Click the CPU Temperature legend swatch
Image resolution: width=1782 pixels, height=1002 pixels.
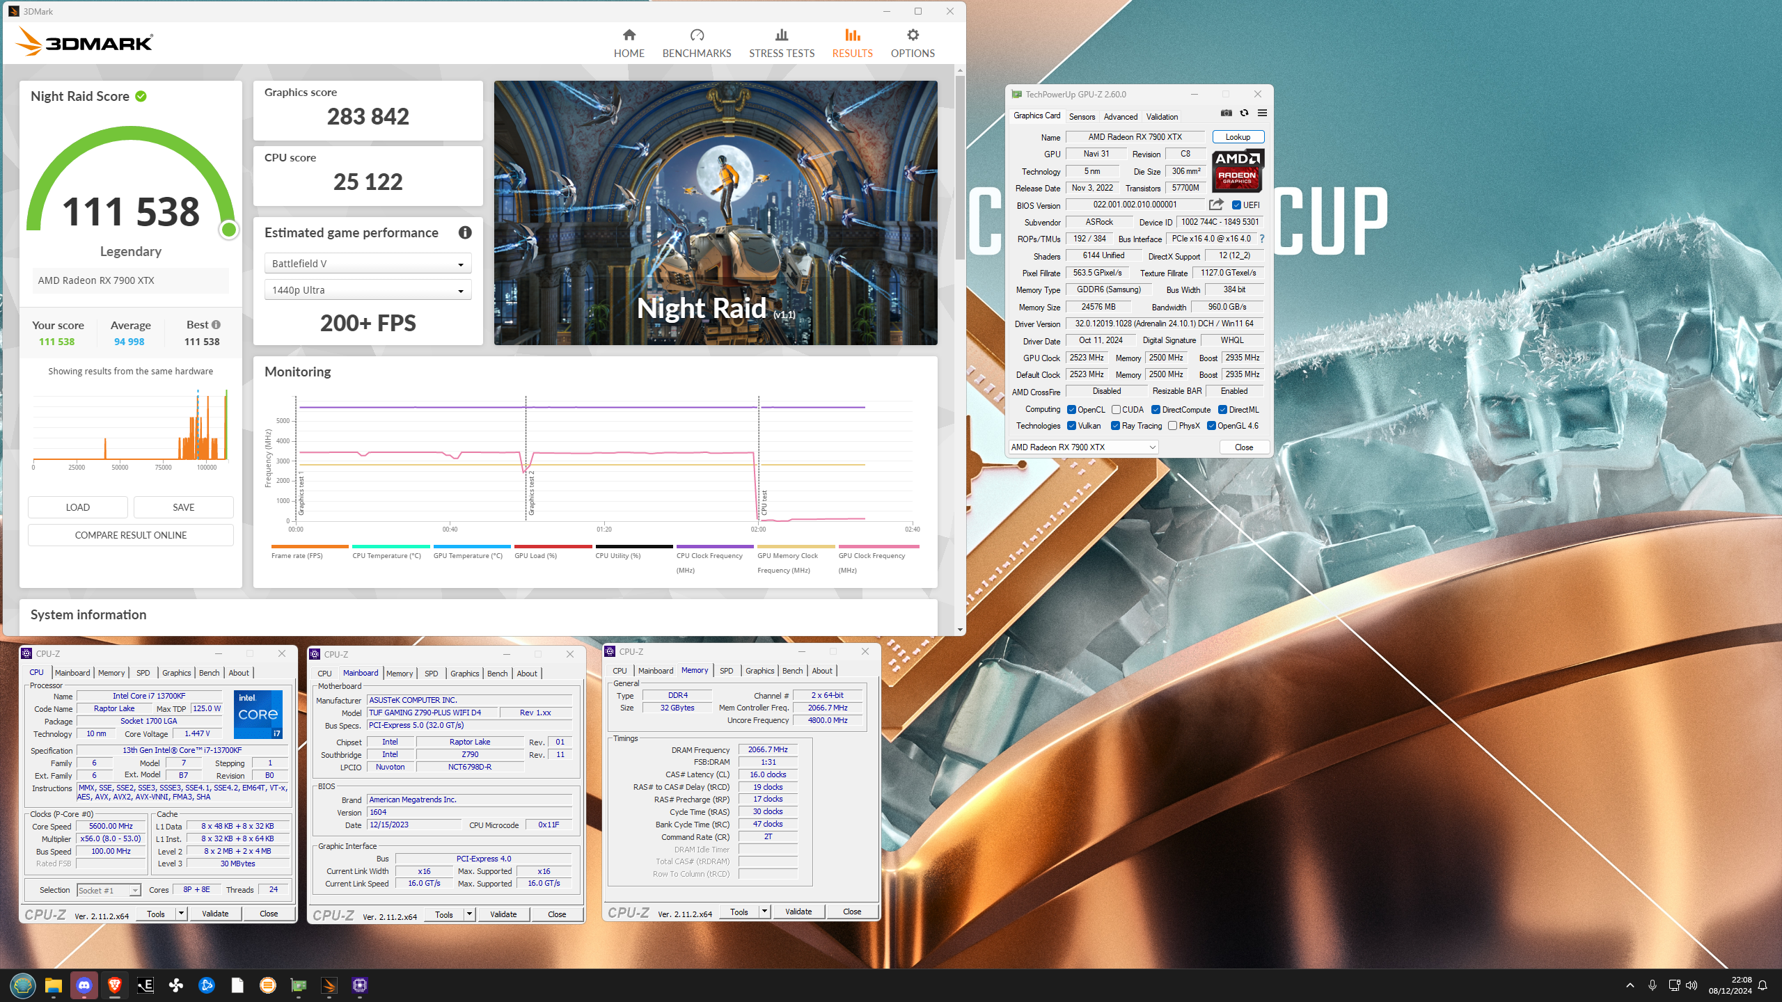[391, 547]
